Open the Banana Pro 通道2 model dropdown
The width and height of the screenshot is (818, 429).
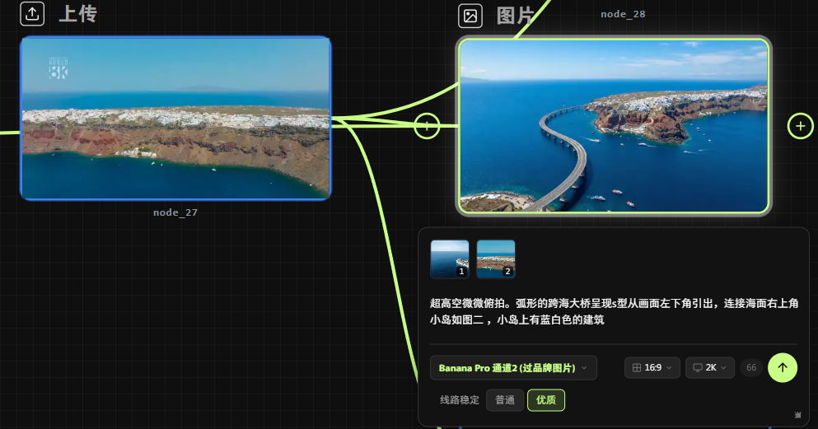(x=513, y=368)
